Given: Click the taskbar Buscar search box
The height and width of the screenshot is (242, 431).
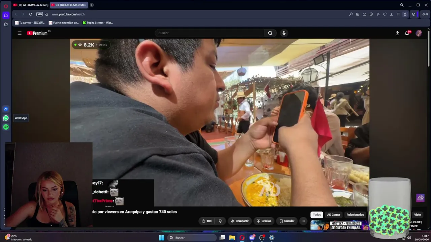Looking at the screenshot, I should pyautogui.click(x=192, y=238).
